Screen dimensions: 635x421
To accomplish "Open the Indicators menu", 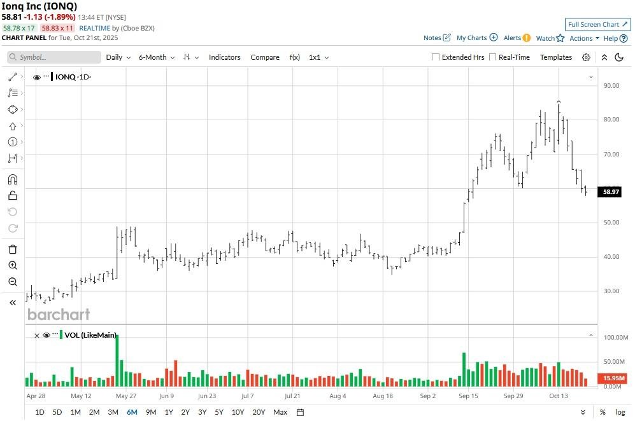I will [x=224, y=57].
